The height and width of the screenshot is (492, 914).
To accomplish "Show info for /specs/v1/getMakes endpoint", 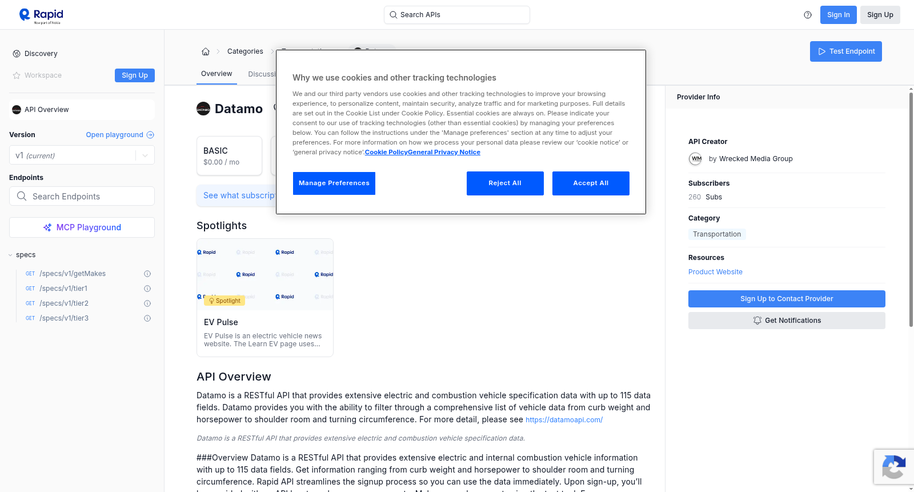I will click(x=147, y=274).
